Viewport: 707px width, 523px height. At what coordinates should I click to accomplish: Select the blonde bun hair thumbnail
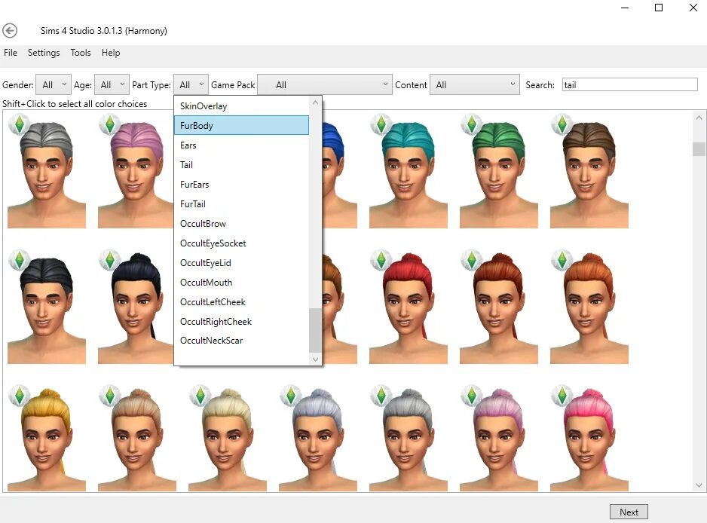228,439
